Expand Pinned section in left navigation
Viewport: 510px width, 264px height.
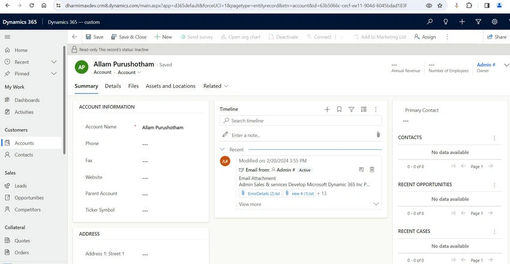coord(54,74)
